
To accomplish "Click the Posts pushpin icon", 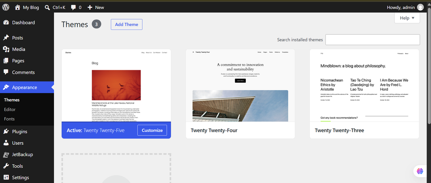I will [6, 38].
